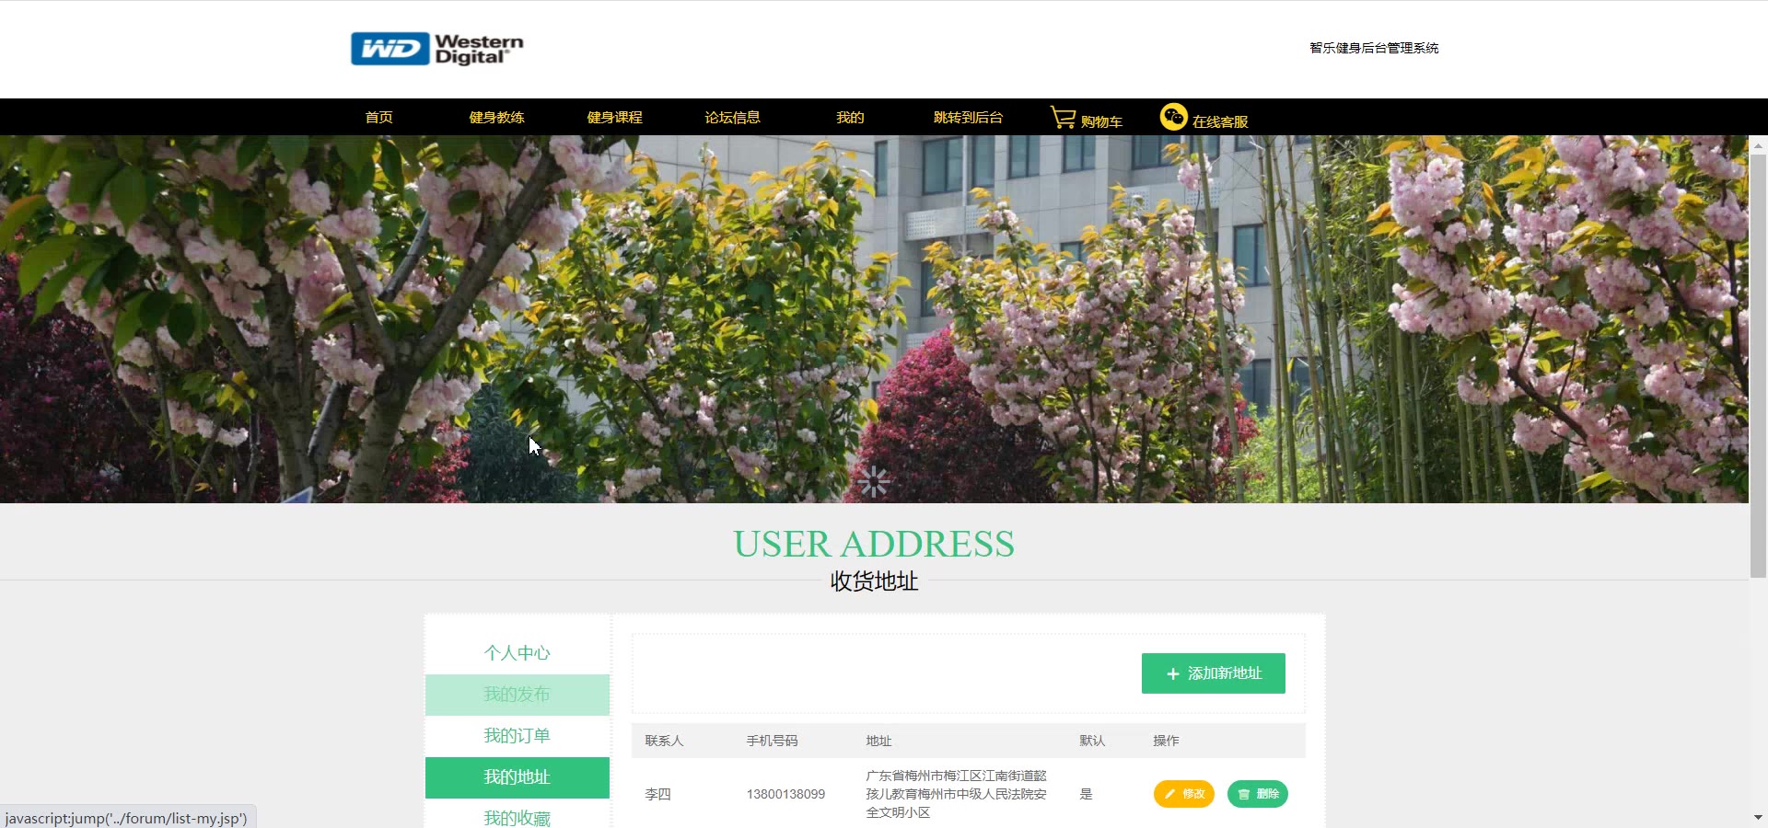Click the 收货地址 subtitle
The height and width of the screenshot is (828, 1768).
874,581
